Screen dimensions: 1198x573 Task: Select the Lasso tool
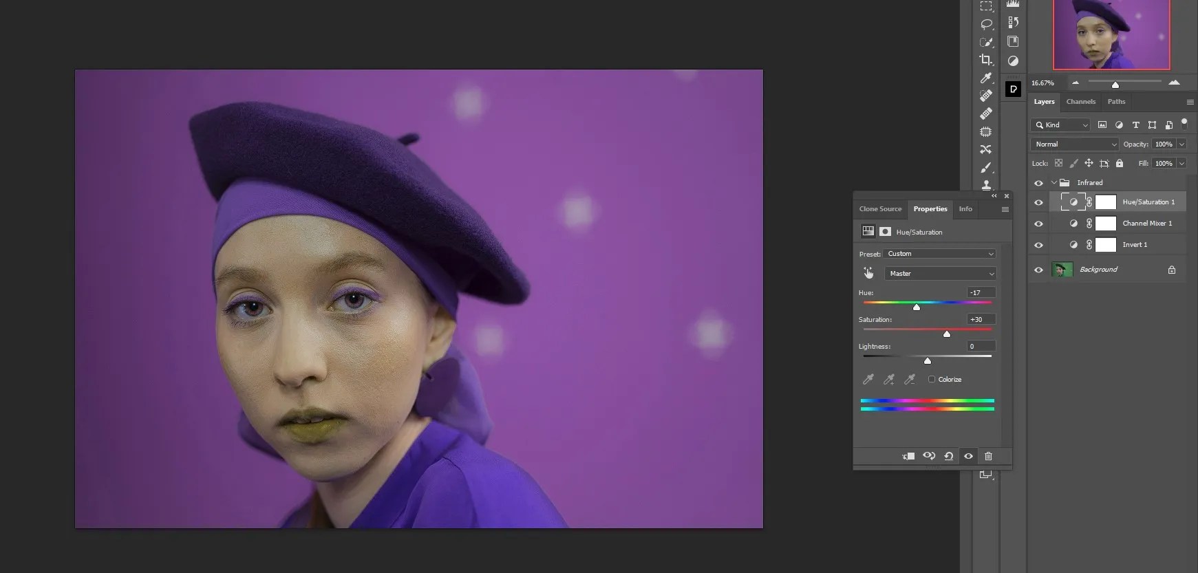[x=986, y=24]
